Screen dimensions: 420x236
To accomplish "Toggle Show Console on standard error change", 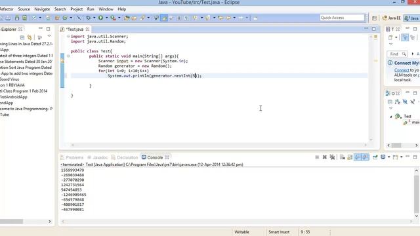I will point(366,157).
